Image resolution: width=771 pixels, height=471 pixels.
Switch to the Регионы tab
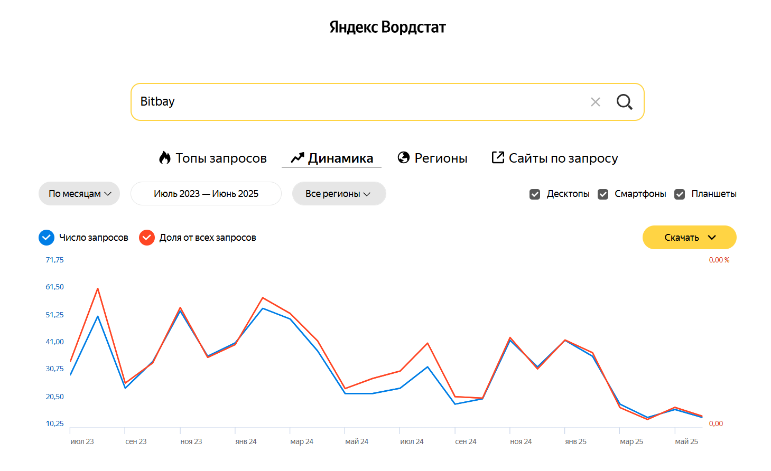pyautogui.click(x=441, y=158)
